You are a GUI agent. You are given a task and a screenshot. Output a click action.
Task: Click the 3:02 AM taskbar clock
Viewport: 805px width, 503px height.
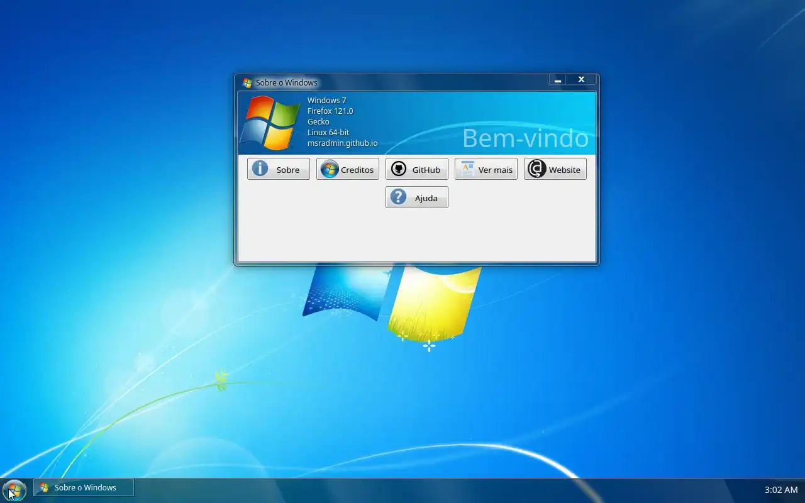click(781, 490)
